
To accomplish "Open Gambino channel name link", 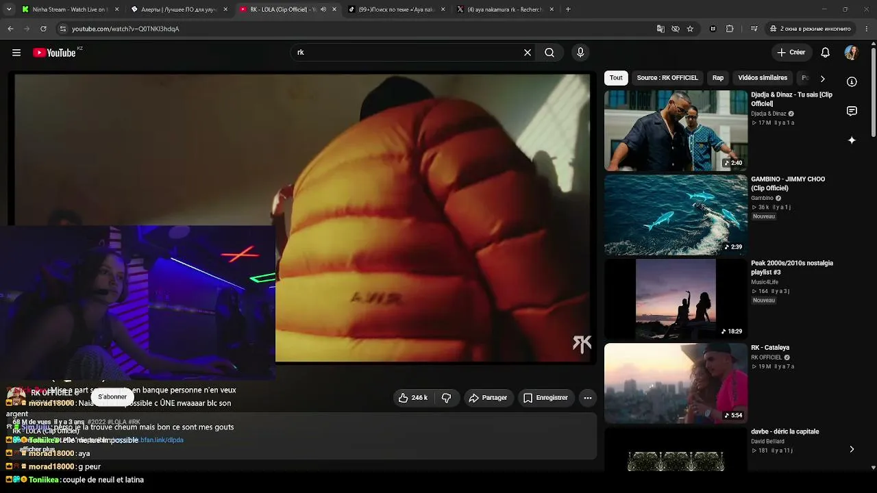I will (762, 198).
